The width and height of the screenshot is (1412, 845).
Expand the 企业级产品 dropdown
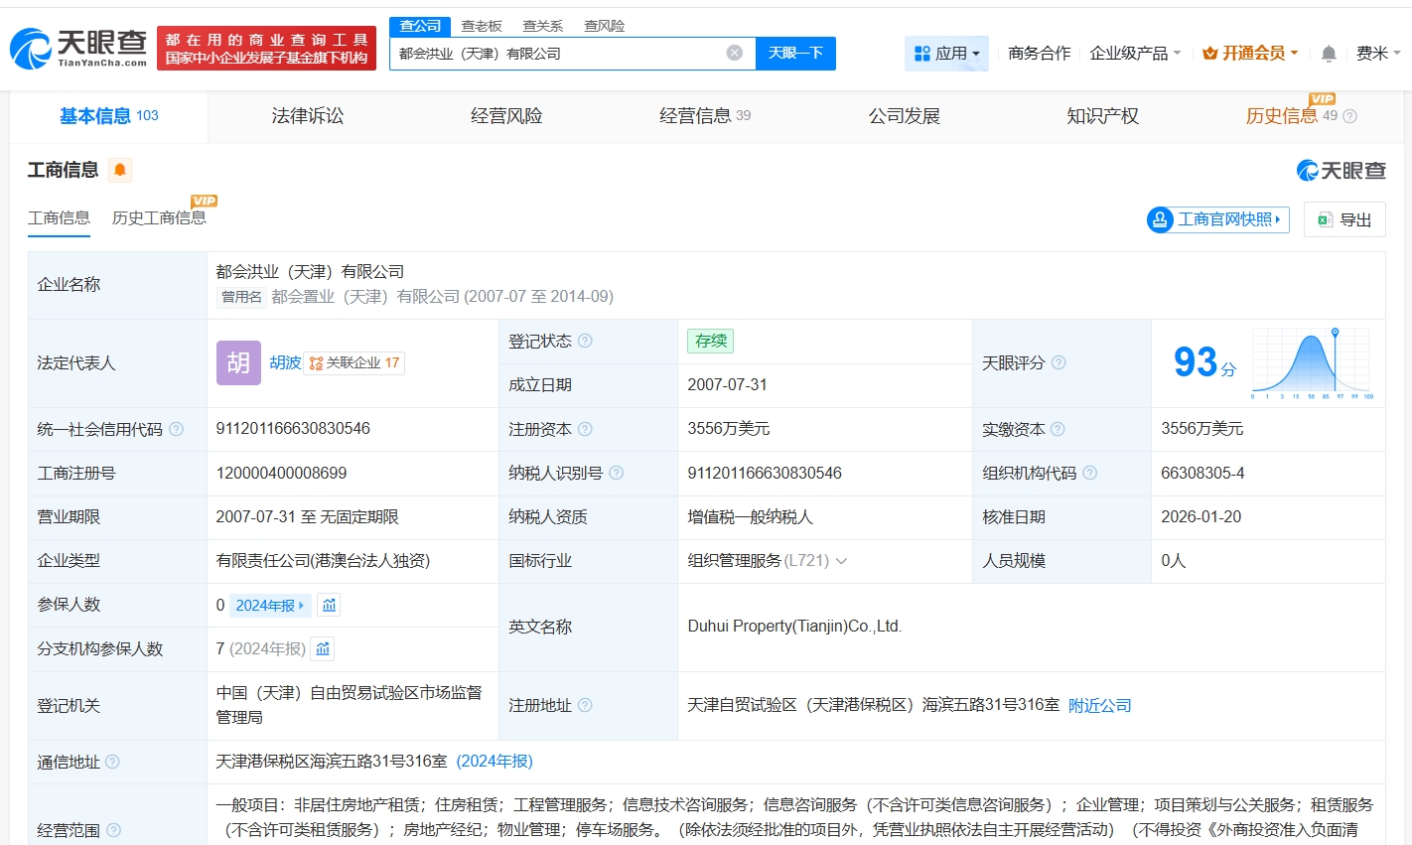(x=1134, y=54)
